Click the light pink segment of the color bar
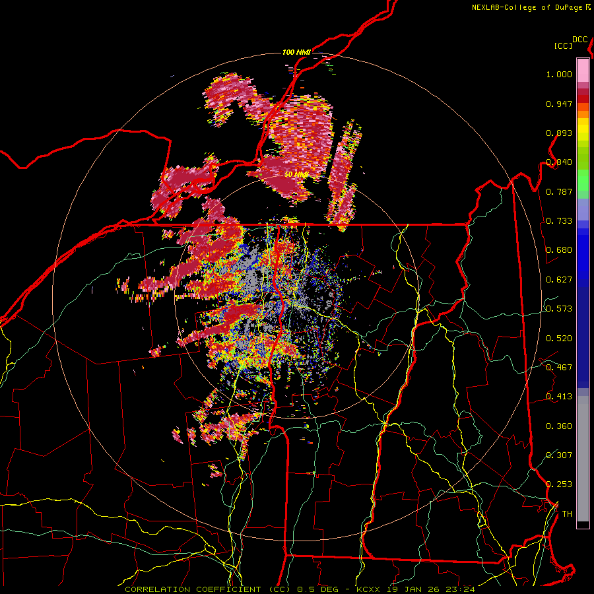 [583, 70]
